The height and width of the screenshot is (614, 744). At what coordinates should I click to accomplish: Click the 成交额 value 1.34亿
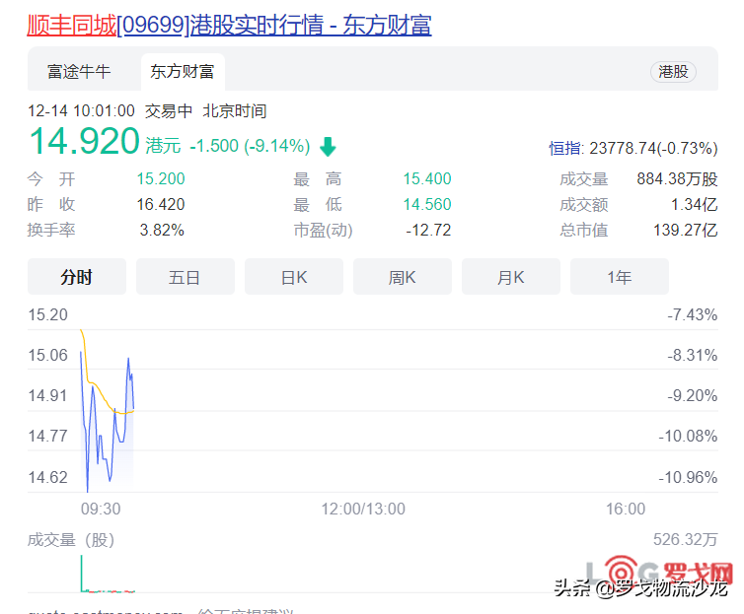[x=695, y=205]
